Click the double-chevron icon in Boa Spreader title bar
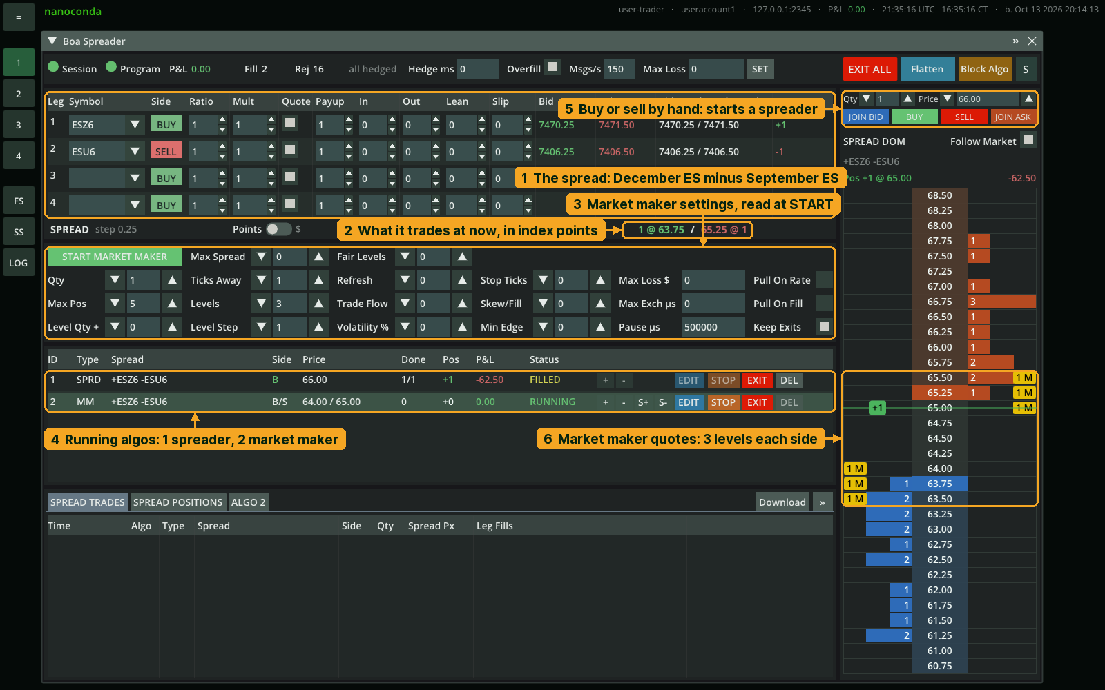Screen dimensions: 1105x690 [1015, 41]
